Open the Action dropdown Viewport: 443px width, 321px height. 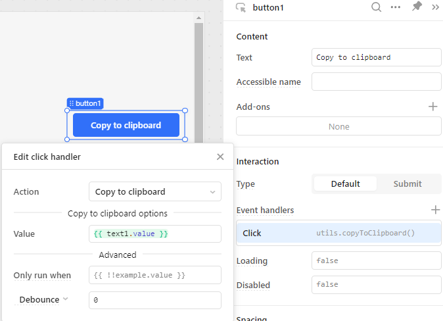(x=155, y=191)
